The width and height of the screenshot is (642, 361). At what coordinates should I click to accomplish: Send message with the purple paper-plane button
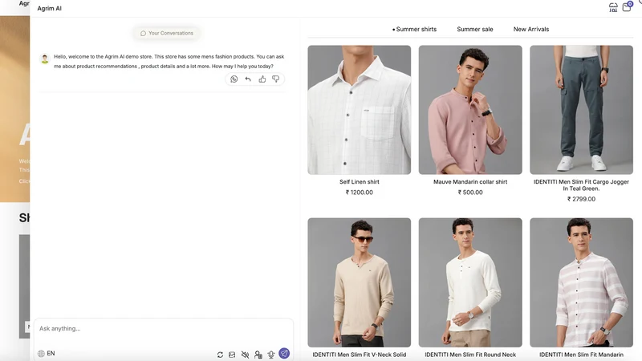284,353
